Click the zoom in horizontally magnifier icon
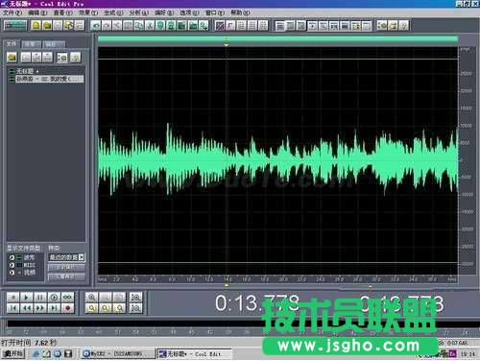The height and width of the screenshot is (361, 480). point(92,298)
